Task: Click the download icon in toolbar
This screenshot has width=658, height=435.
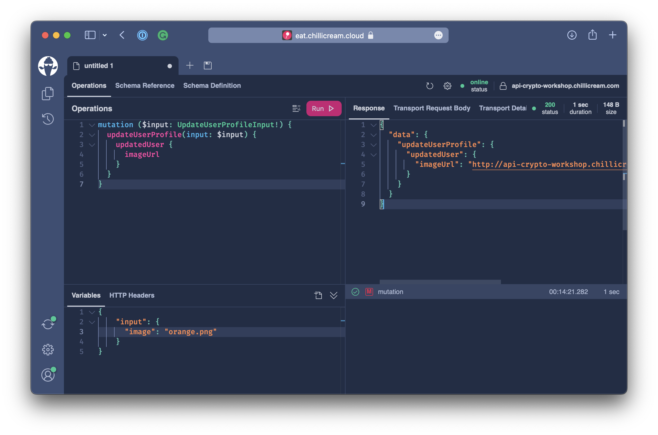Action: [572, 35]
